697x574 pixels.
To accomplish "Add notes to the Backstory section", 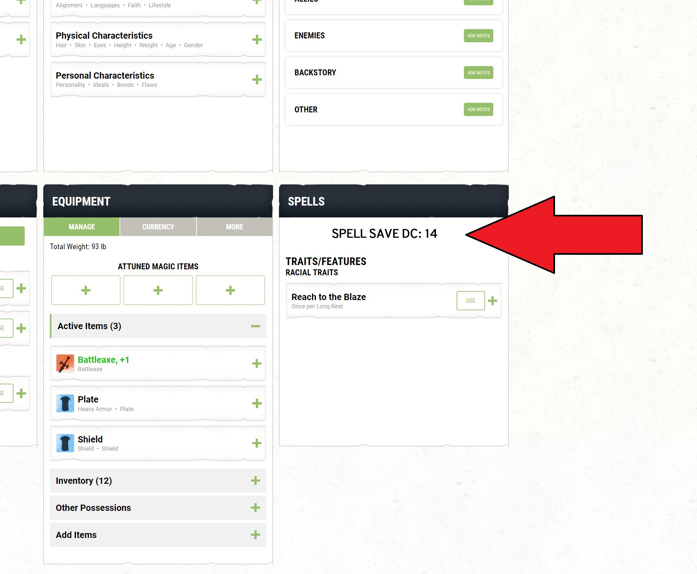I will (478, 72).
